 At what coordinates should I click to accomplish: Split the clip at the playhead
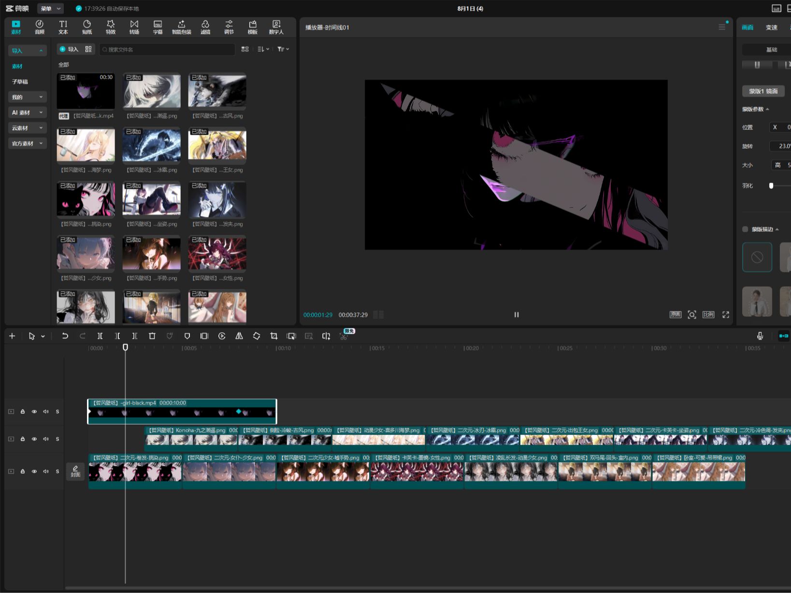[100, 336]
